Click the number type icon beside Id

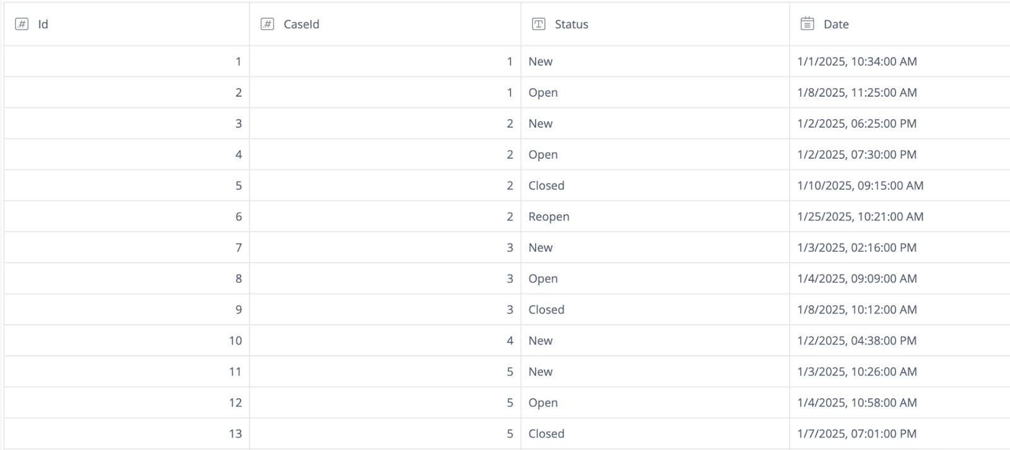pos(21,24)
